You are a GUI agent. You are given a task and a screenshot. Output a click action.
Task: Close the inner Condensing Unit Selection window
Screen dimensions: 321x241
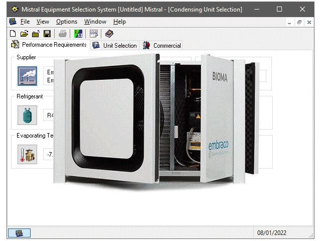pos(309,22)
